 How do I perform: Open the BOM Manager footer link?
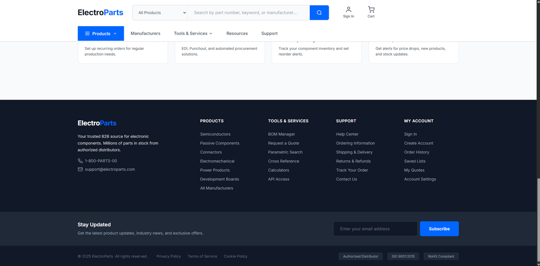(281, 134)
